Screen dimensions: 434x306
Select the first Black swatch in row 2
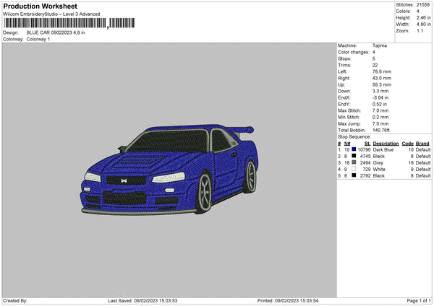point(354,156)
